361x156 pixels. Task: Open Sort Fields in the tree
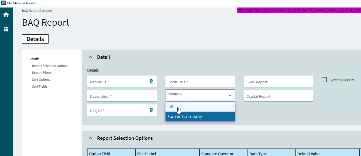(x=40, y=87)
